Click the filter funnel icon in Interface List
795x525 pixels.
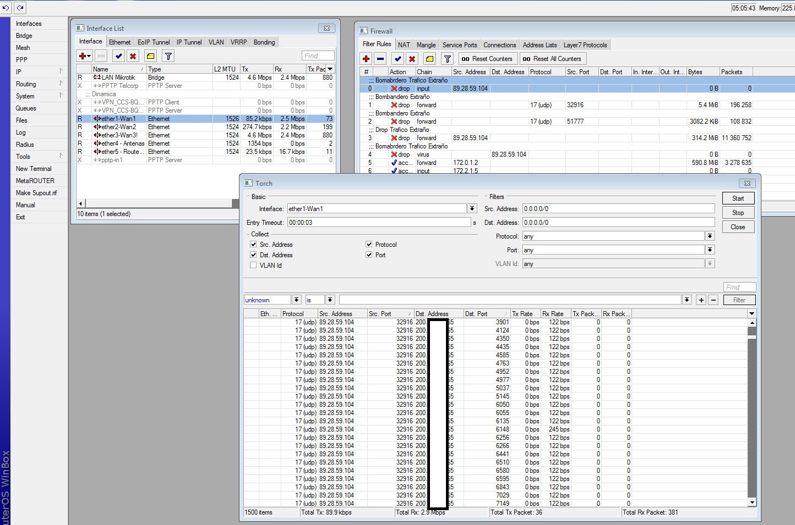[x=168, y=56]
